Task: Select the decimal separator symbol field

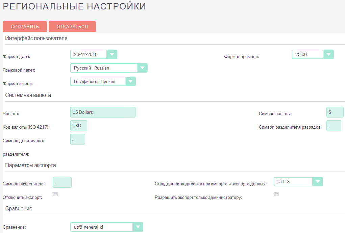Action: tap(77, 139)
